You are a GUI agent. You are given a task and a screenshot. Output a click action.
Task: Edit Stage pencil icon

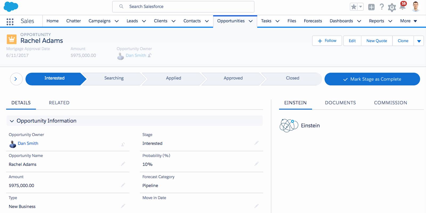256,143
